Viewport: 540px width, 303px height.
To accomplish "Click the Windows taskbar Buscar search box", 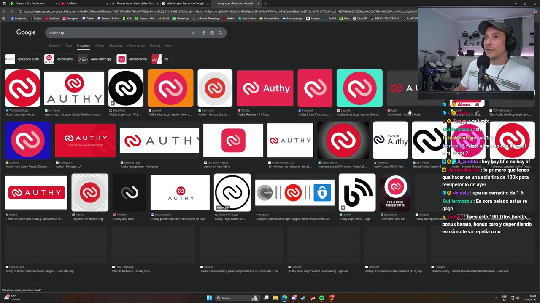I will 237,298.
